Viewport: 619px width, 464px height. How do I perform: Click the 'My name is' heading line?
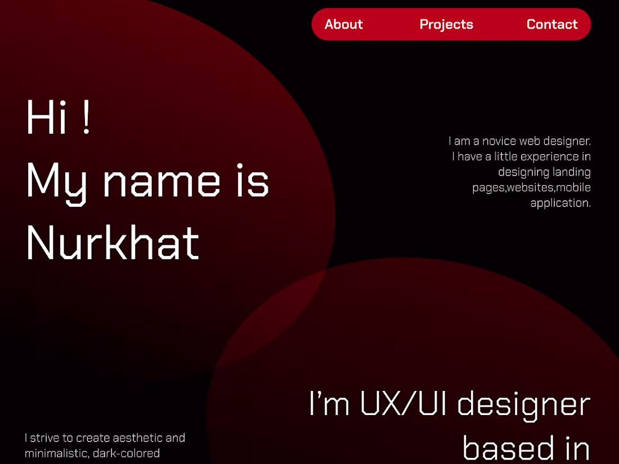coord(148,183)
